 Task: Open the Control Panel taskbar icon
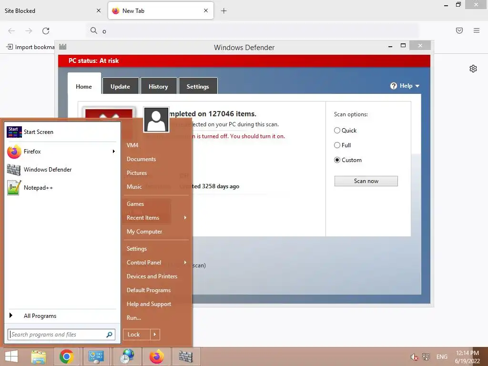96,356
